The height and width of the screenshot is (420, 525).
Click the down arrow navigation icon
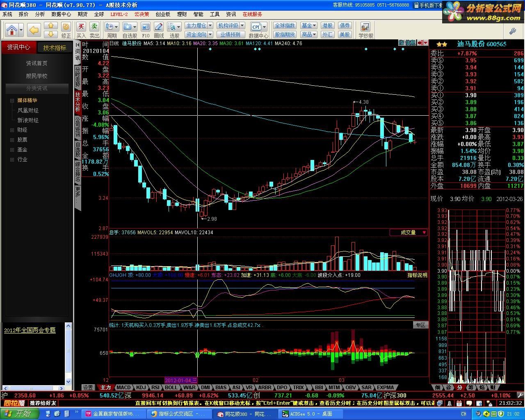point(51,34)
